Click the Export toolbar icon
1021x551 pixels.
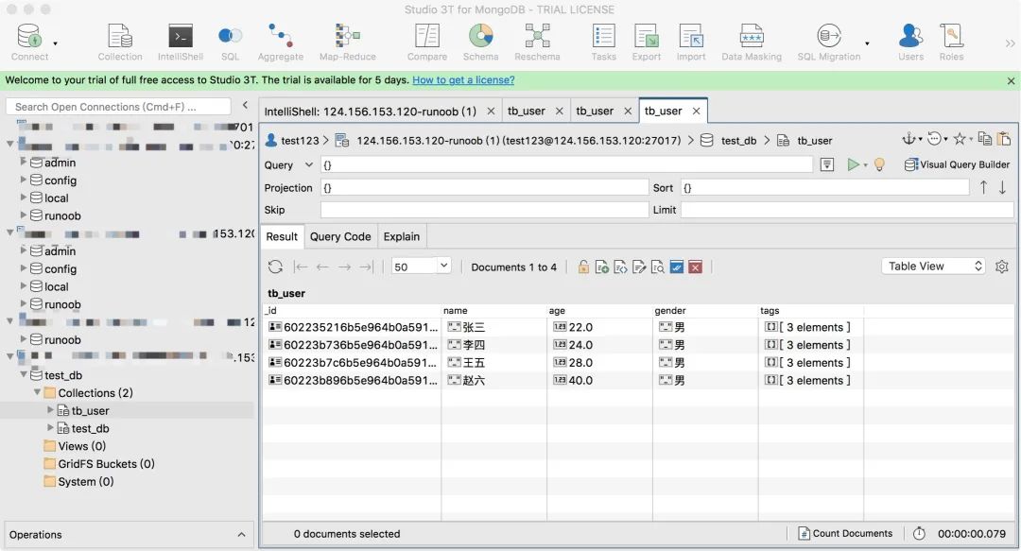click(646, 43)
